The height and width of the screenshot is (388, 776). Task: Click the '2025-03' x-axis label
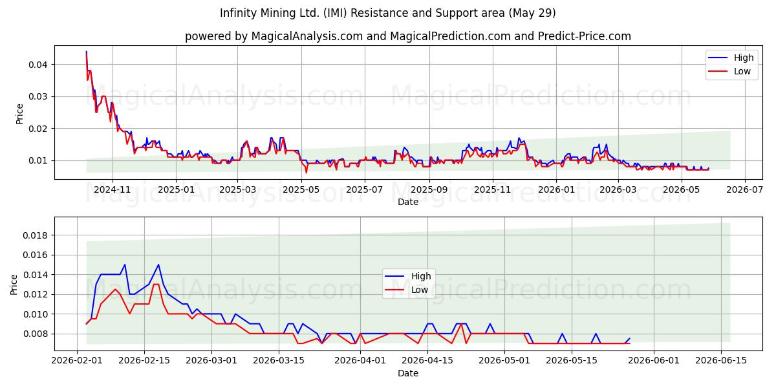[237, 189]
